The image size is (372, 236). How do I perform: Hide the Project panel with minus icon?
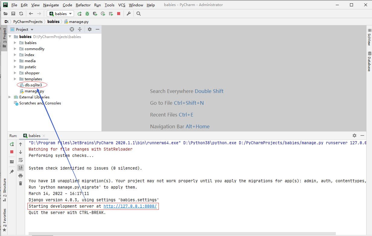click(98, 29)
